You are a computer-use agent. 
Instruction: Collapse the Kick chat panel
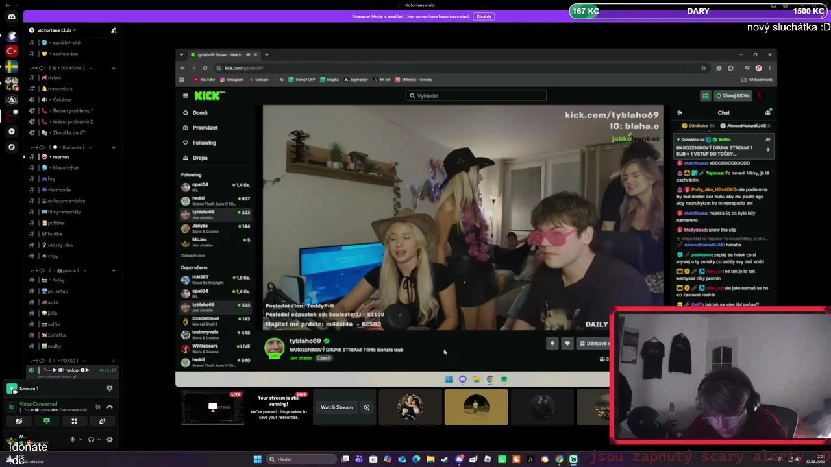680,113
